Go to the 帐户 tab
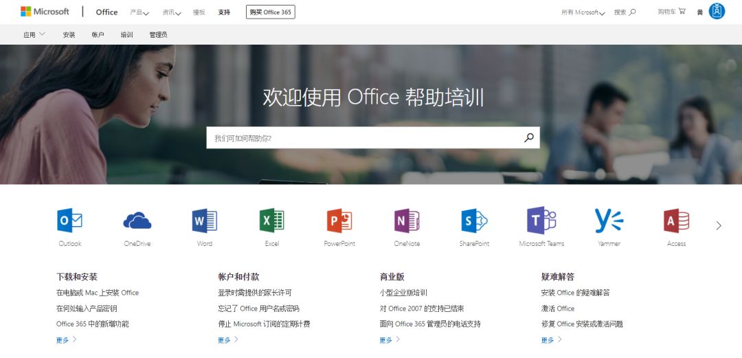The width and height of the screenshot is (742, 358). click(98, 34)
